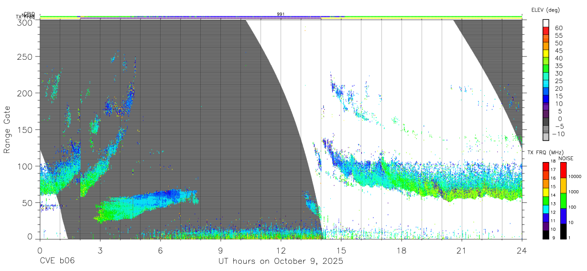This screenshot has width=587, height=271.
Task: Click the '1' label on NOISE scale
Action: coord(570,238)
